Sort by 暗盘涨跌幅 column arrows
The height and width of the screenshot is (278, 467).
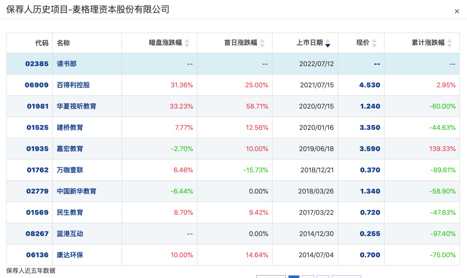(x=187, y=43)
